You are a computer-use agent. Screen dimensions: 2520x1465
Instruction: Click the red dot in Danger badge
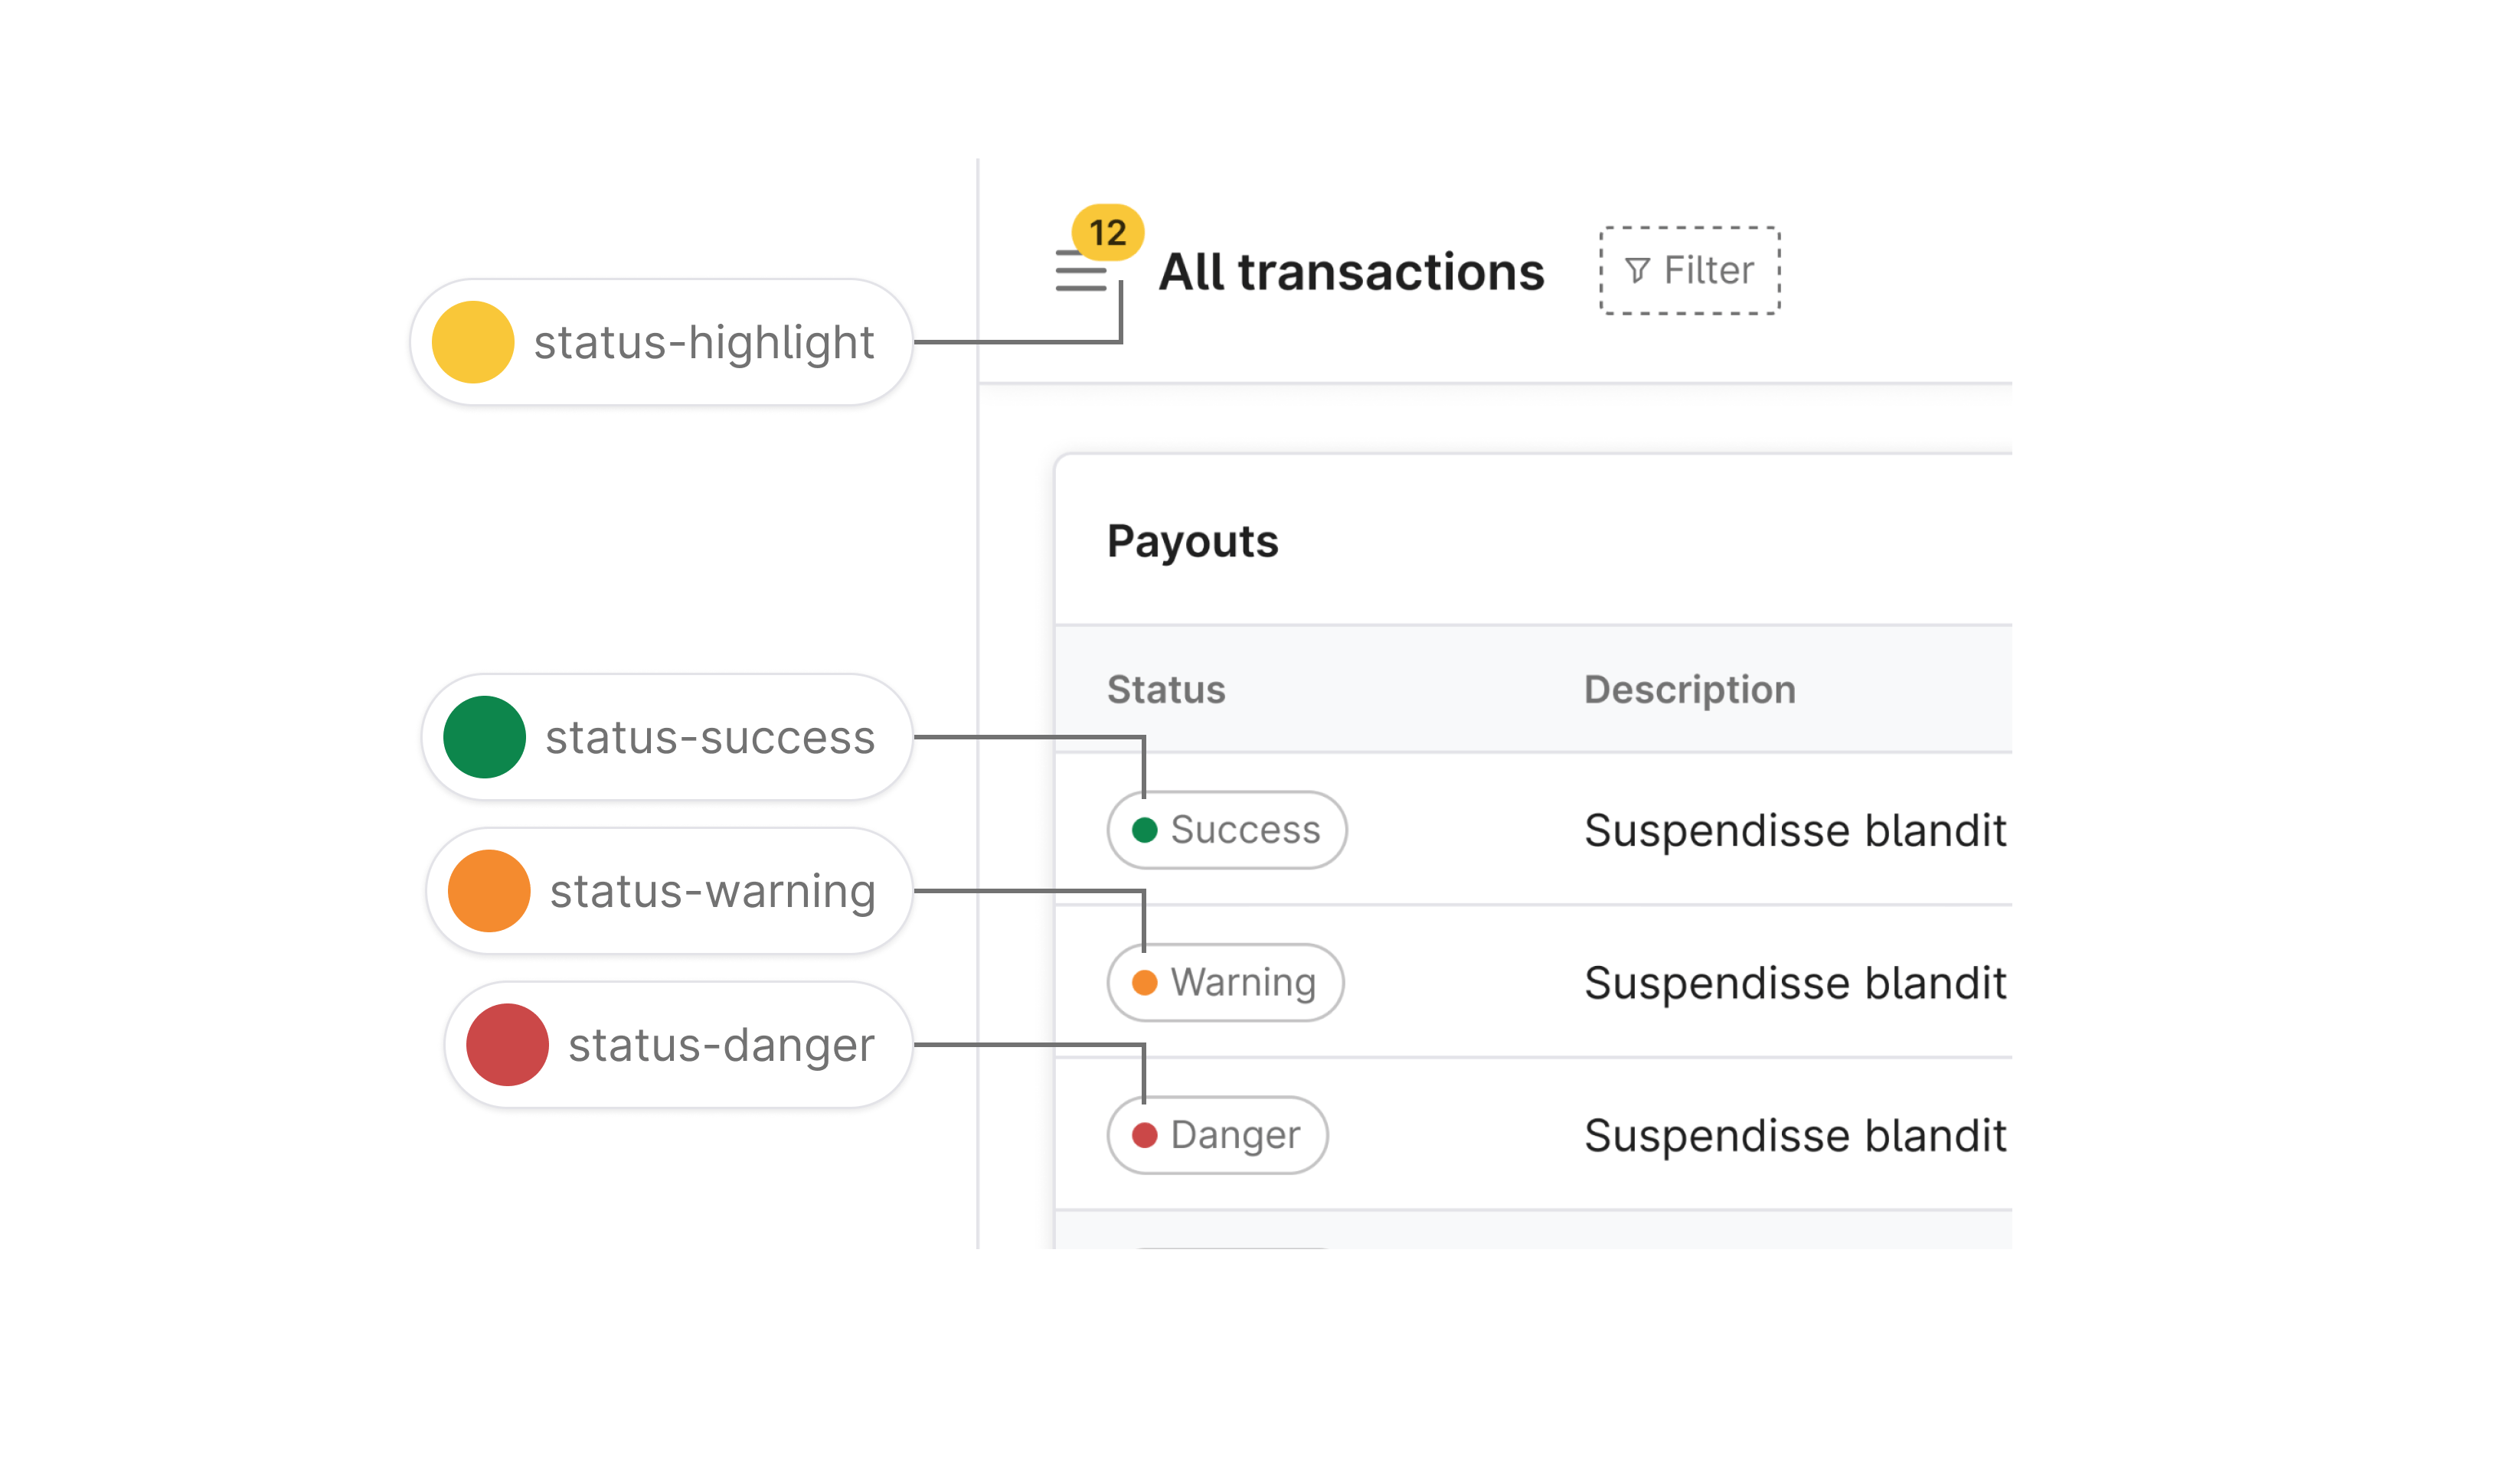[1143, 1134]
